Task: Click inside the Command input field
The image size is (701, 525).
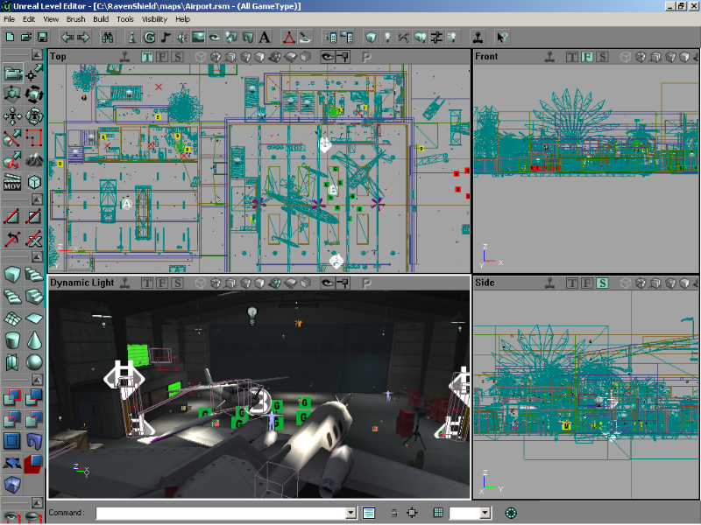Action: (222, 513)
